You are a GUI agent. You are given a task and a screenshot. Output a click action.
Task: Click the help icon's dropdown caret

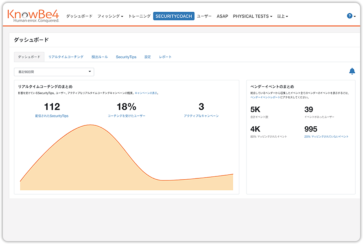tap(355, 16)
